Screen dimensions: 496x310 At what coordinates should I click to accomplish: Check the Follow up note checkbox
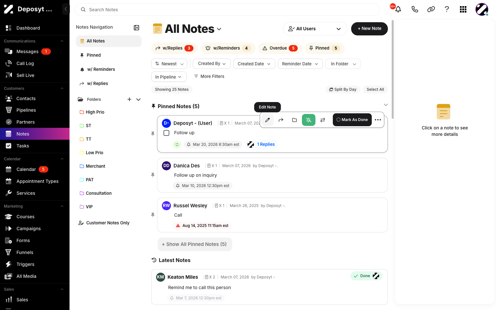[x=166, y=133]
